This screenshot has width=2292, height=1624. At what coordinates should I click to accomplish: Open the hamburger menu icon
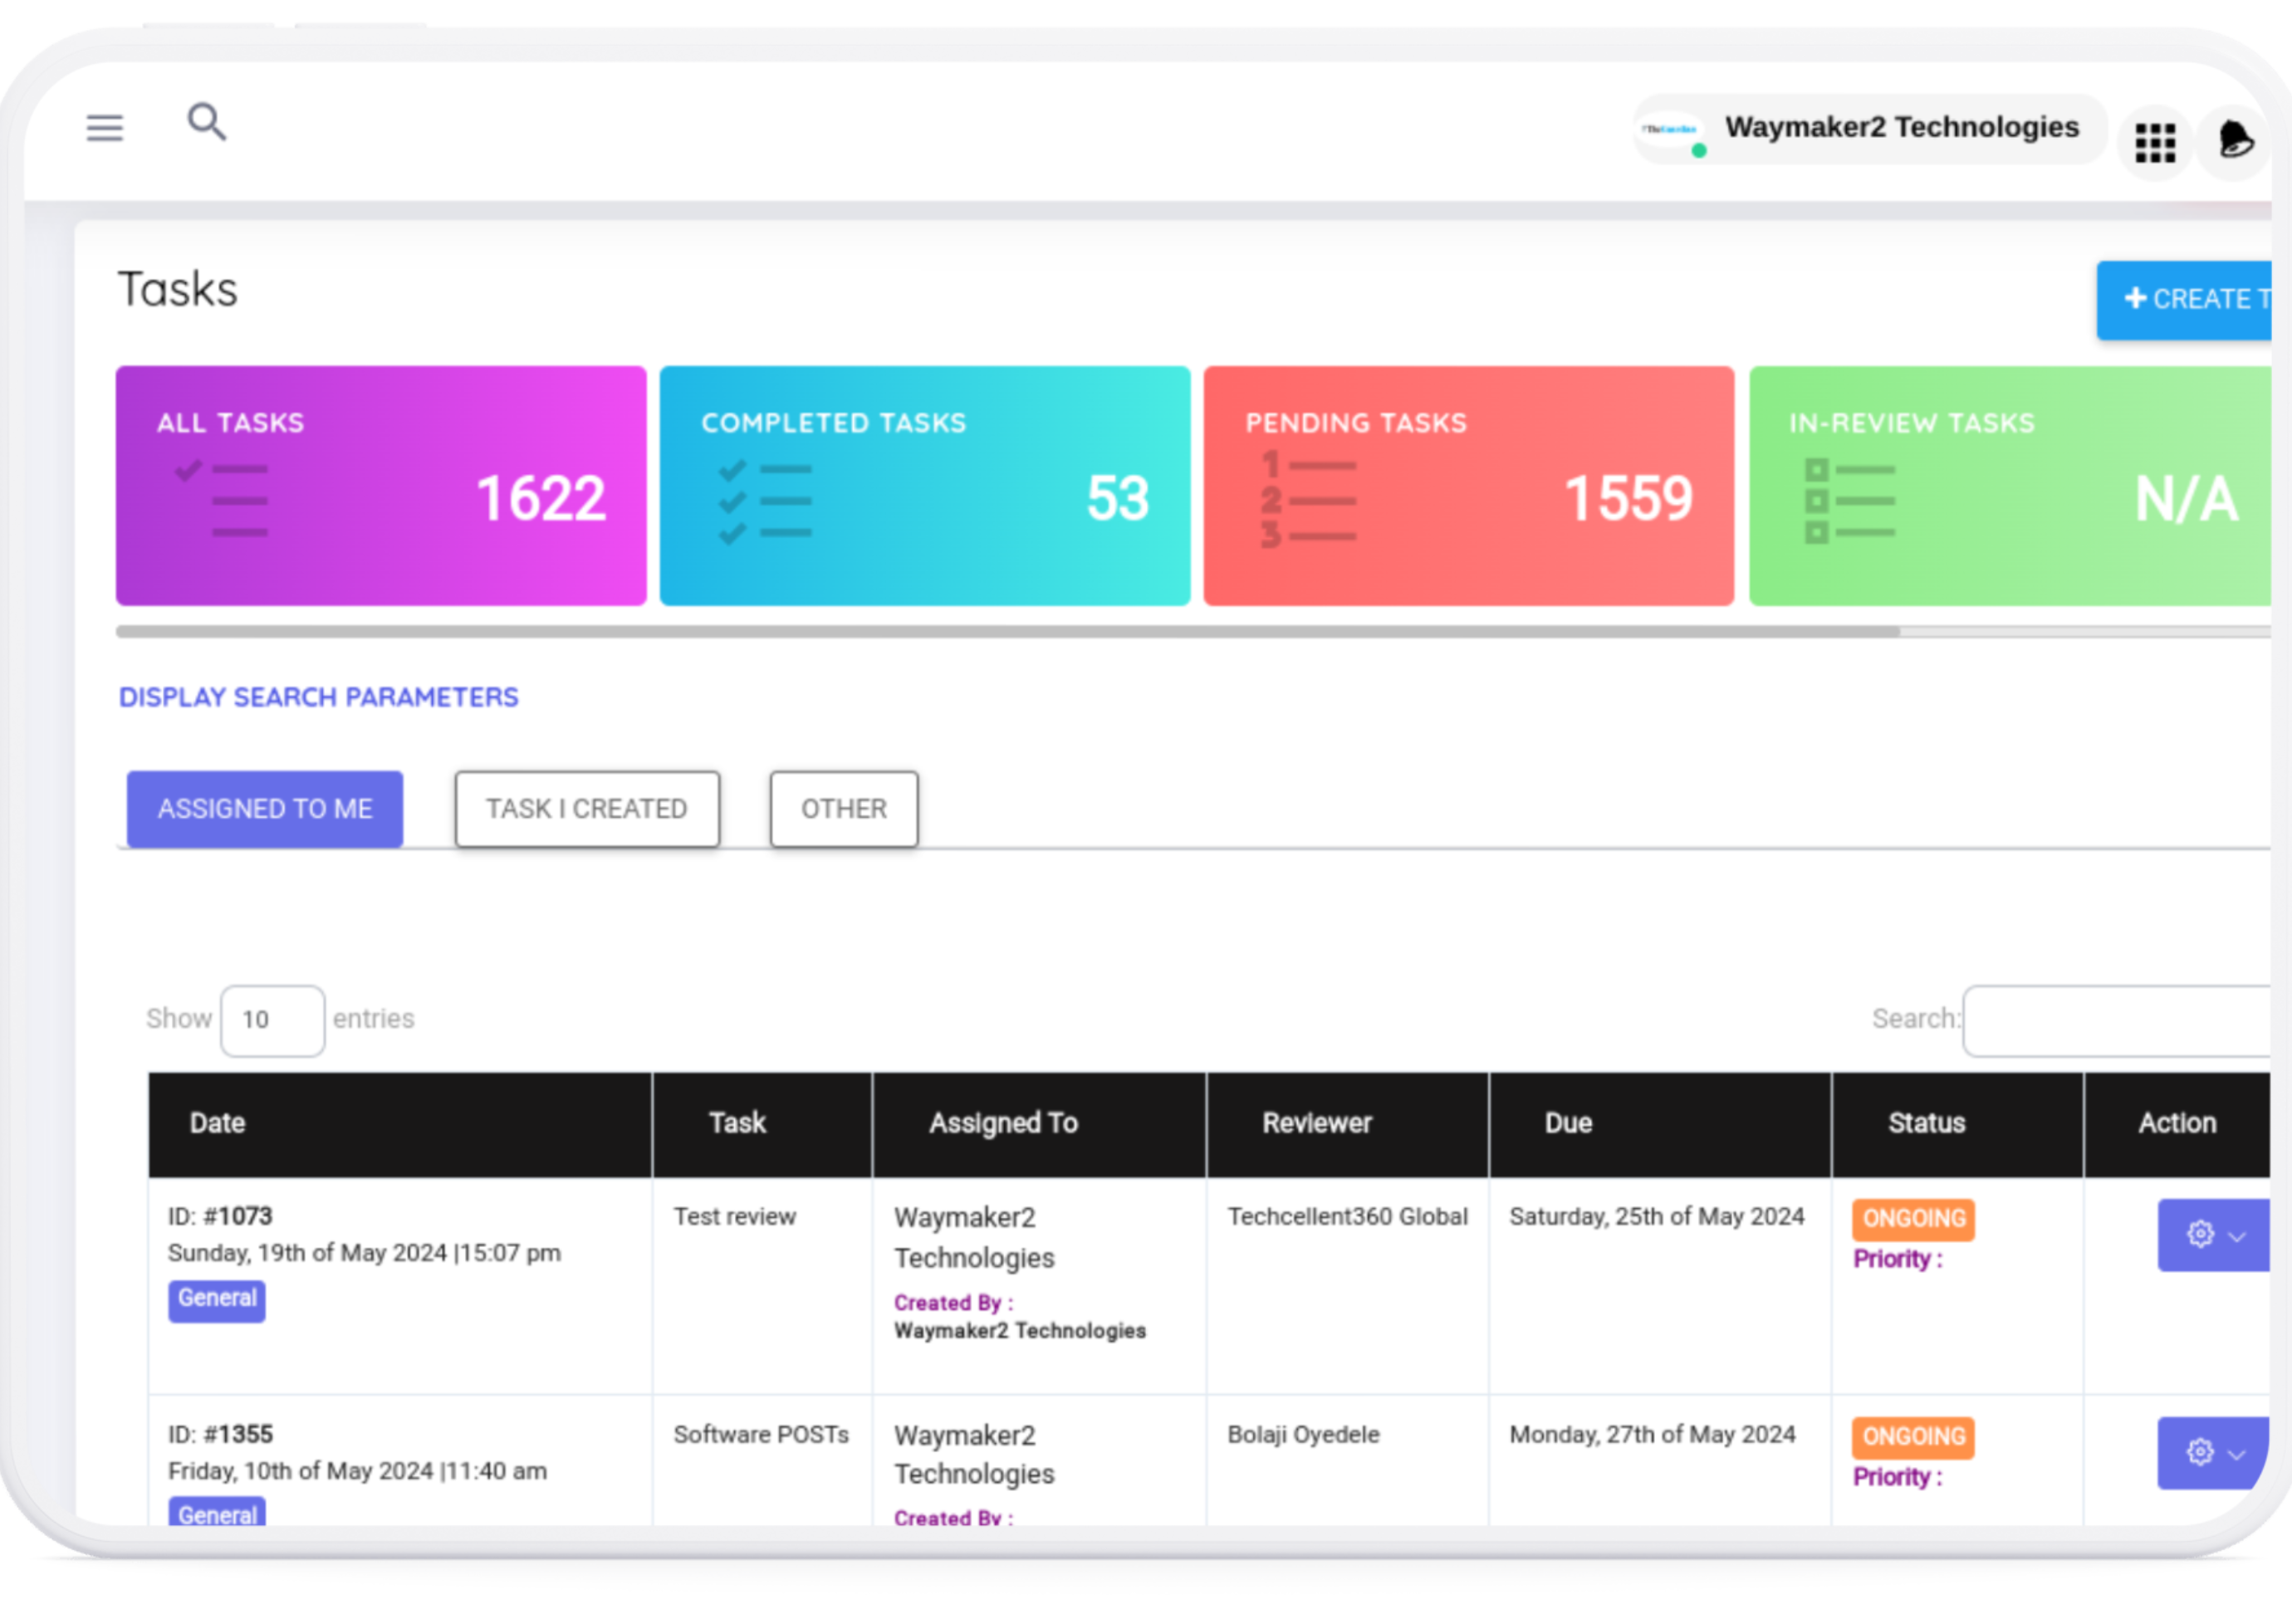tap(104, 128)
